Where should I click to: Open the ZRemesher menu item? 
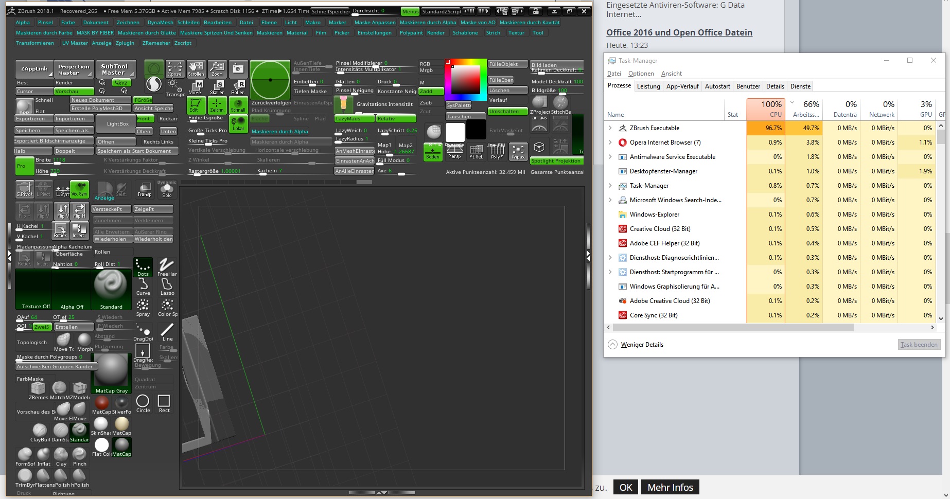click(156, 43)
